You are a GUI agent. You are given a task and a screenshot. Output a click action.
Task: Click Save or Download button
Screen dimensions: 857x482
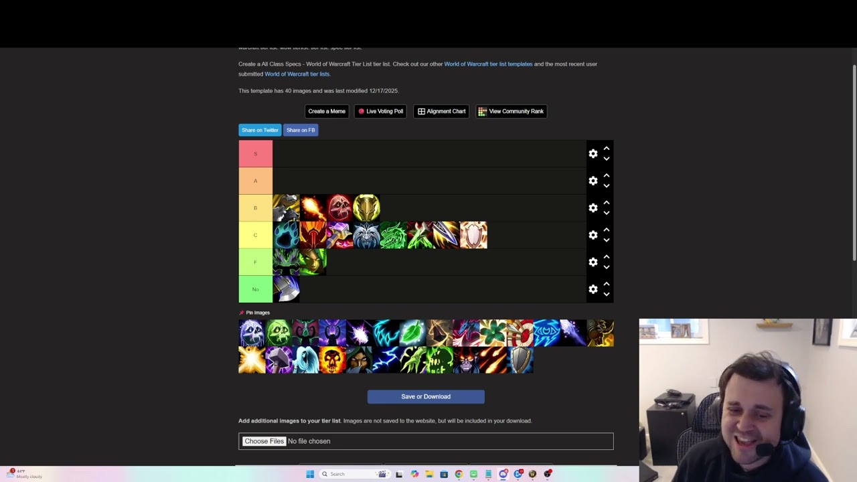(426, 396)
